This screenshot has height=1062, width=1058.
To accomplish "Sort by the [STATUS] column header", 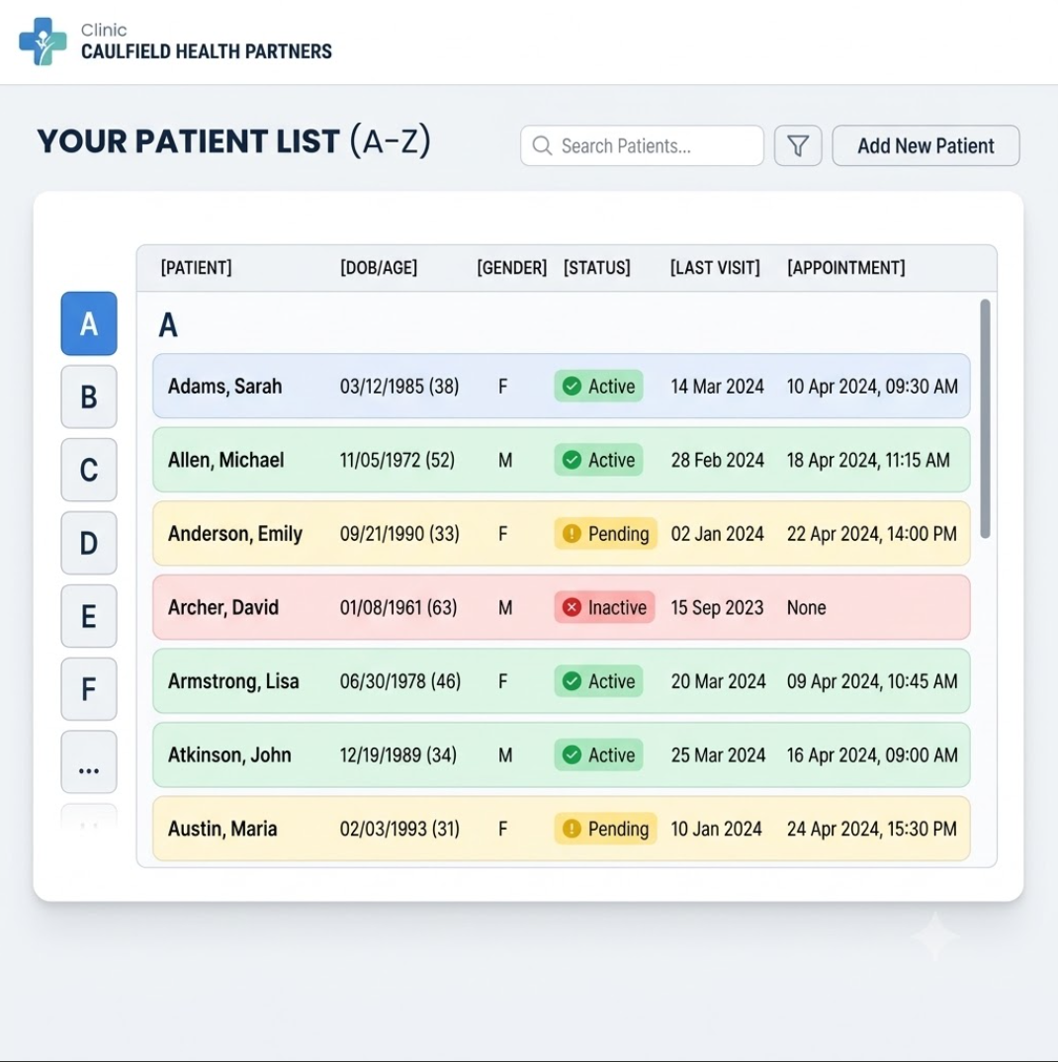I will 597,268.
